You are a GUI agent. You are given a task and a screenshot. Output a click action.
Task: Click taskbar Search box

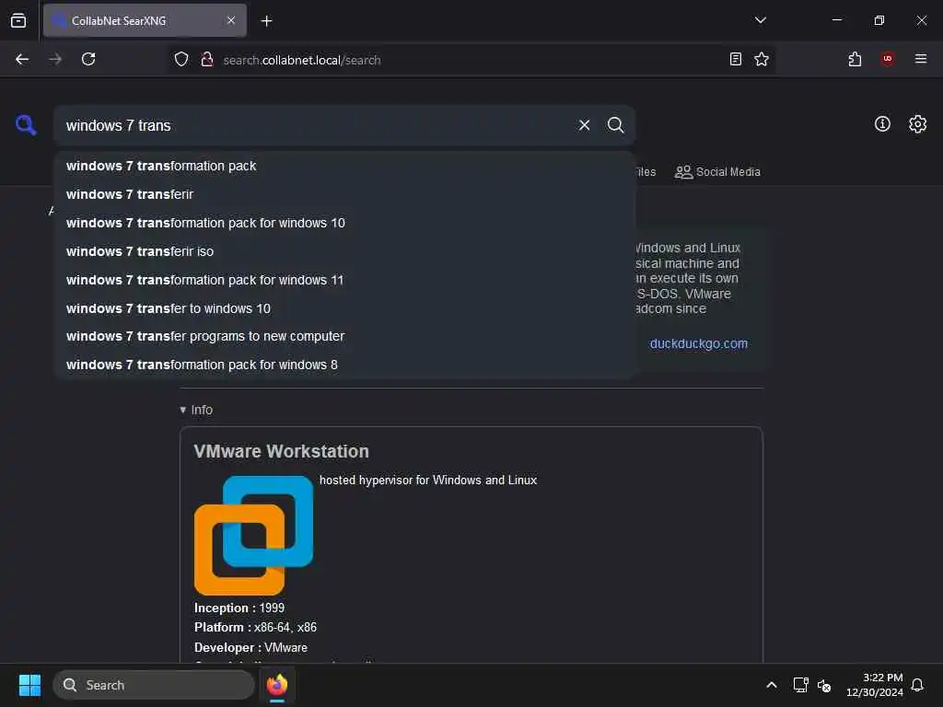154,685
